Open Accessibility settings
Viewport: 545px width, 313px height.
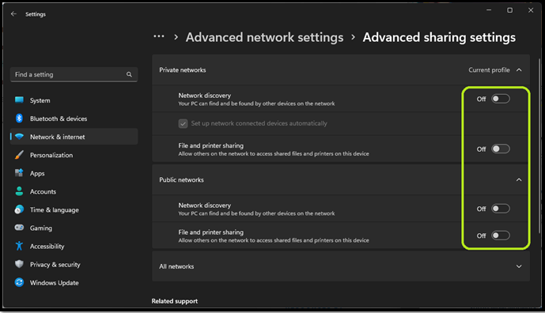[74, 246]
